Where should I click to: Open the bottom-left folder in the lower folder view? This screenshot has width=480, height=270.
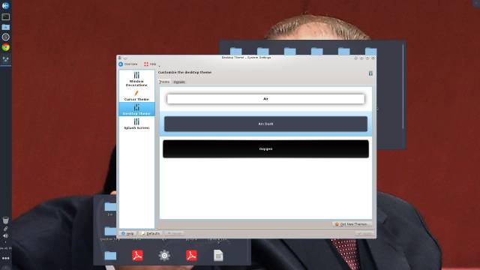(110, 255)
